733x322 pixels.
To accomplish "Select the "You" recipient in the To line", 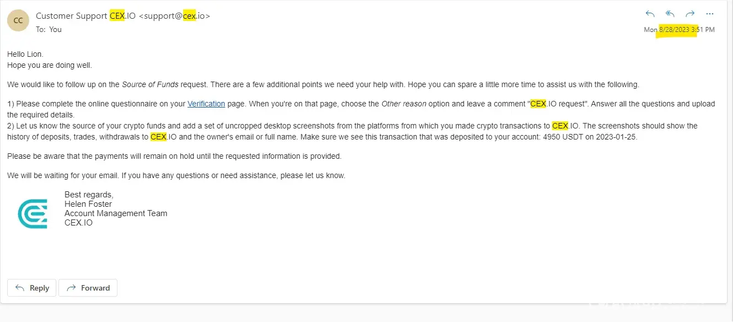I will click(55, 29).
